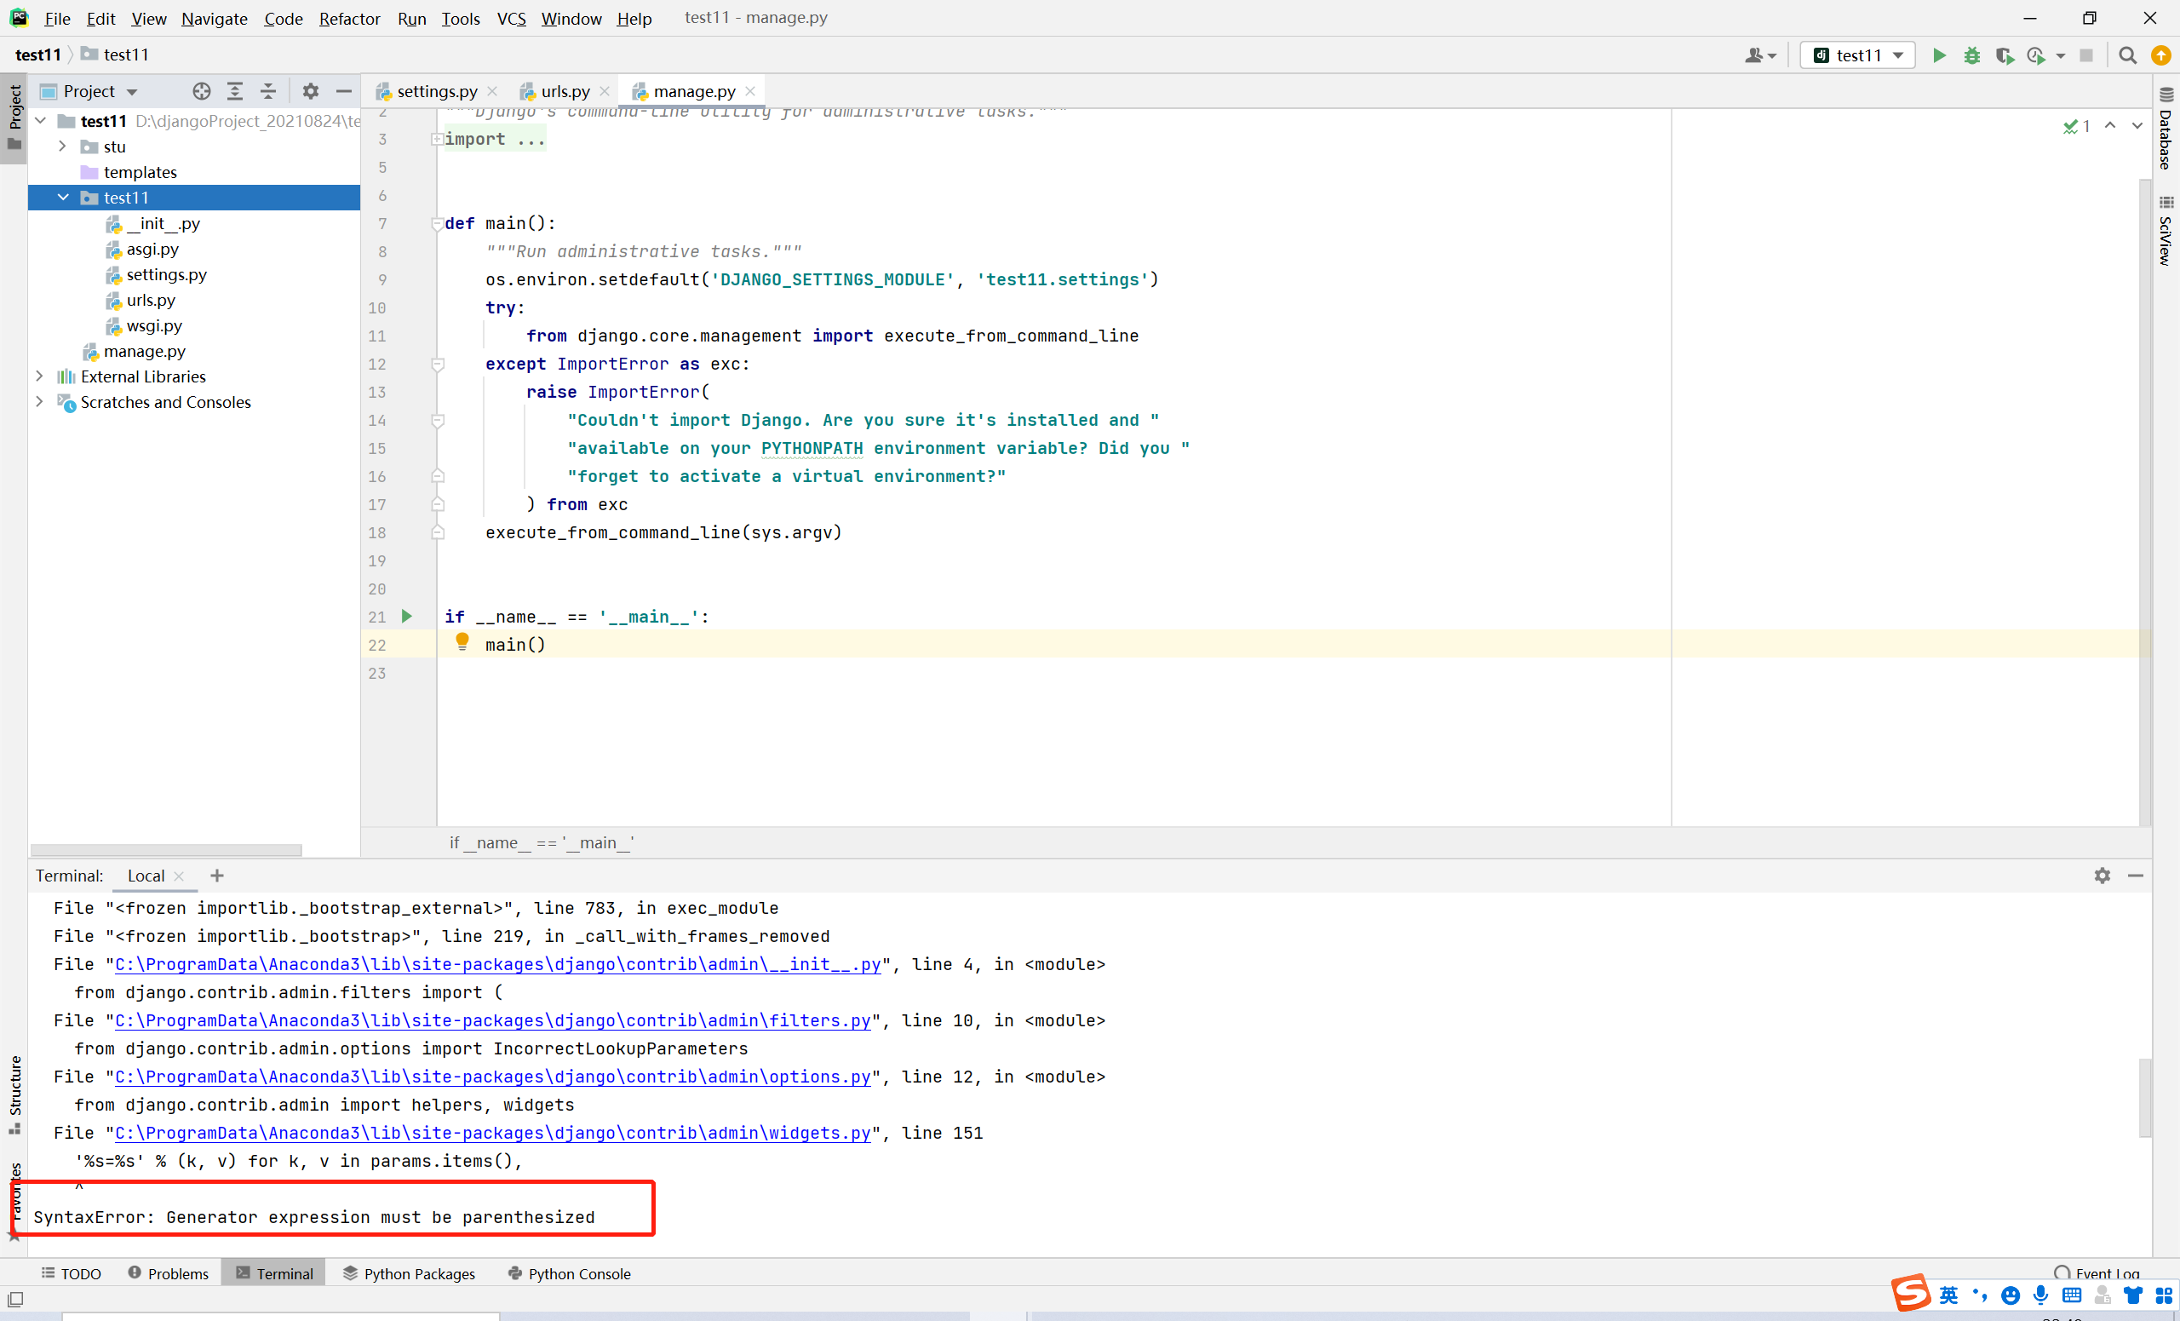The image size is (2180, 1321).
Task: Toggle fold marker on def main line
Action: [437, 224]
